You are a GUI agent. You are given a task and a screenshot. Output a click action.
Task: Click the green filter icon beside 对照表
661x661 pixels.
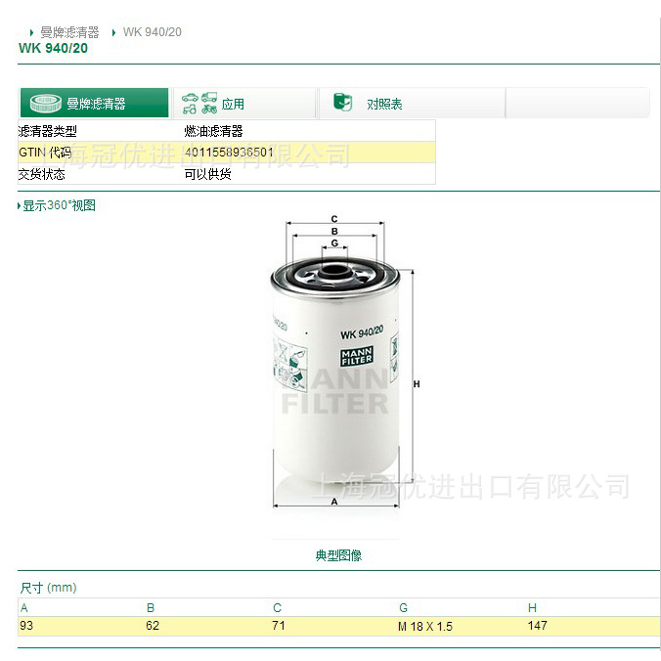343,102
